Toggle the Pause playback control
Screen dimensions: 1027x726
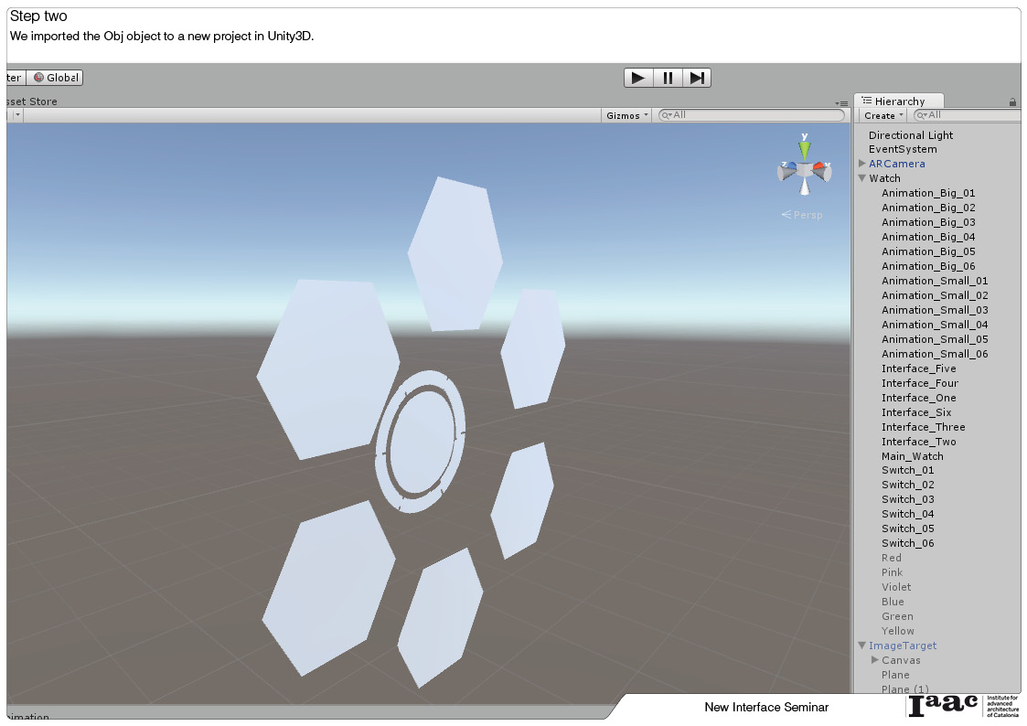[x=668, y=78]
